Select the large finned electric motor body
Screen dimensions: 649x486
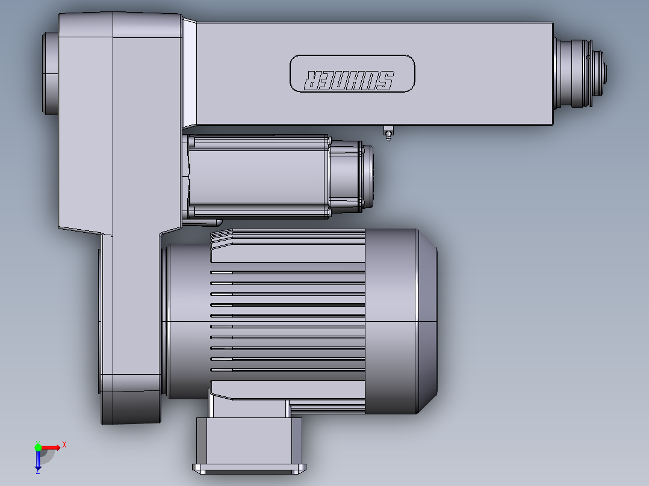(x=287, y=321)
